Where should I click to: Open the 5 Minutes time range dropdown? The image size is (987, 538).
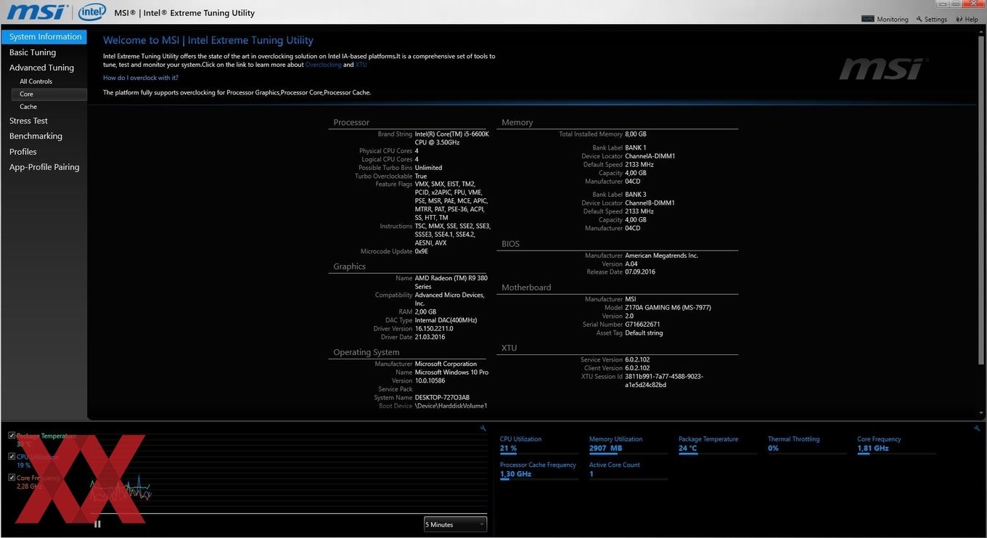click(x=455, y=524)
